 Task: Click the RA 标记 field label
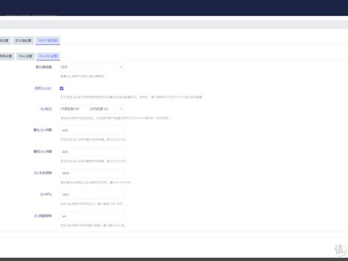click(x=46, y=109)
